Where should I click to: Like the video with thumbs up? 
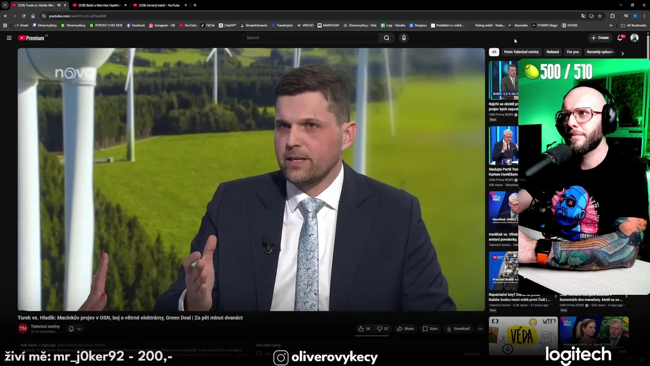pos(364,329)
